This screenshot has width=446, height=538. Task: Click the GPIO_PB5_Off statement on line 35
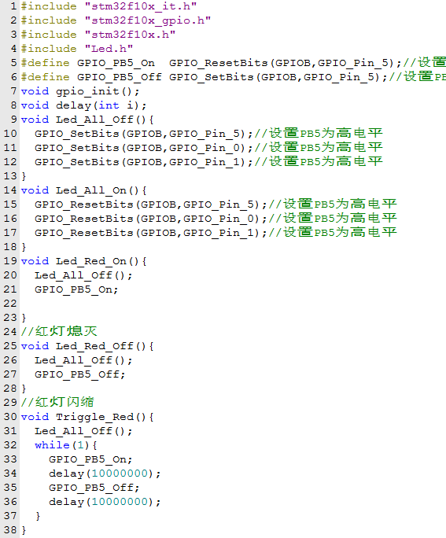[94, 488]
